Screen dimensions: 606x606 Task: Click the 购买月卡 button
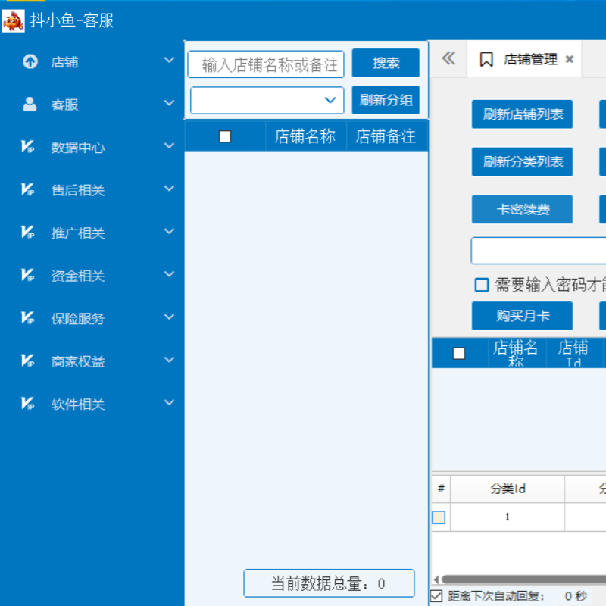click(522, 316)
